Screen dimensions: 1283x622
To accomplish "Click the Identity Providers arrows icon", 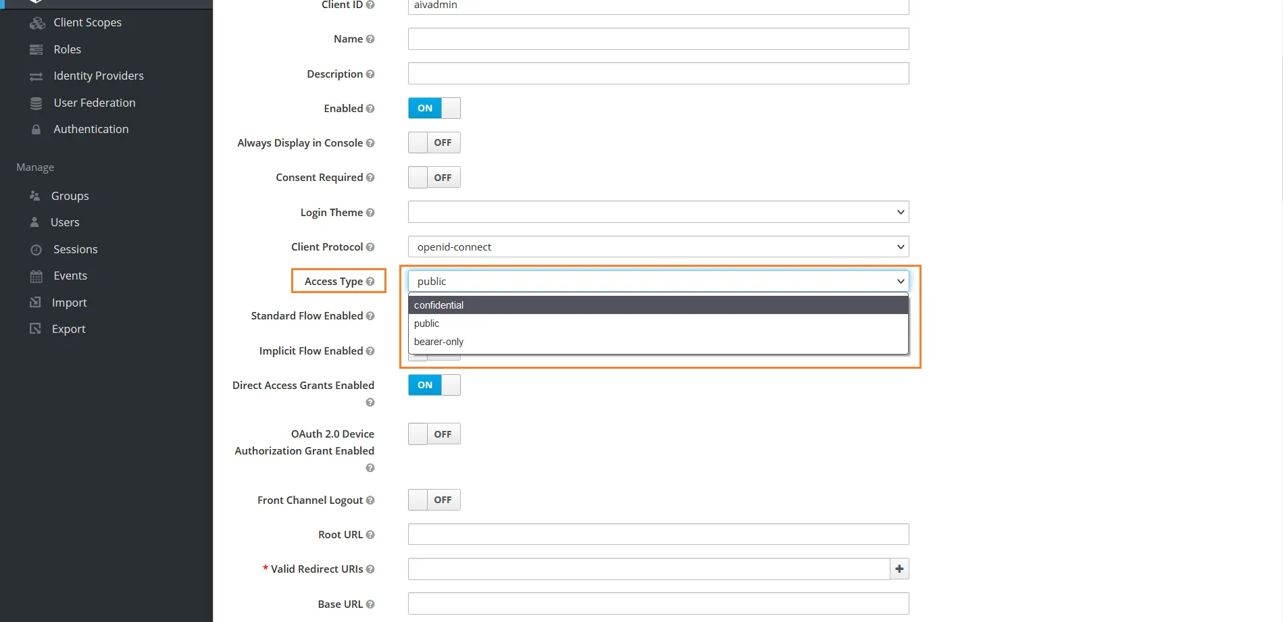I will 36,76.
